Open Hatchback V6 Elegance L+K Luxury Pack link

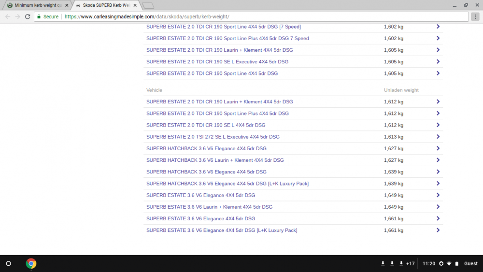(x=227, y=184)
